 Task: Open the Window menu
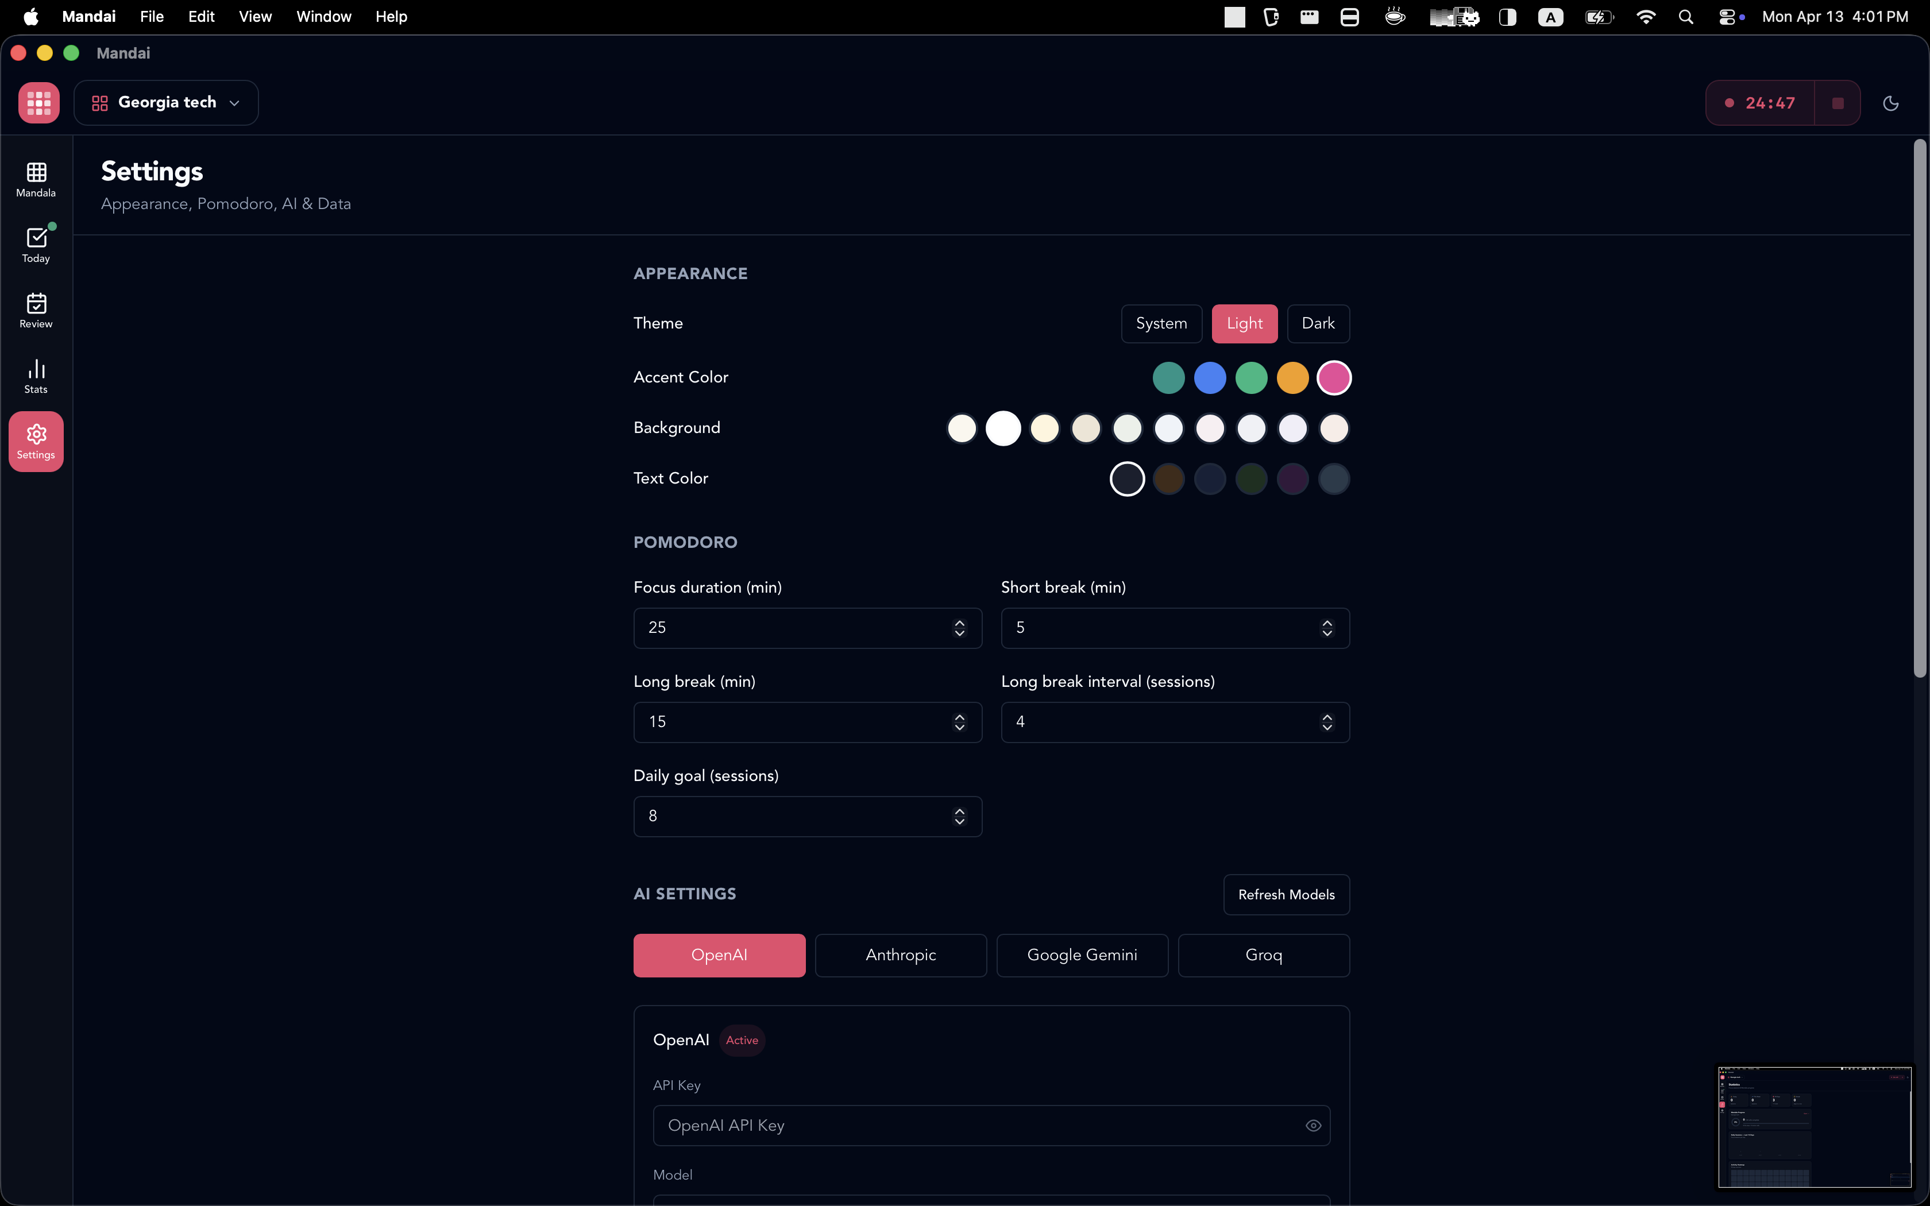pyautogui.click(x=323, y=16)
